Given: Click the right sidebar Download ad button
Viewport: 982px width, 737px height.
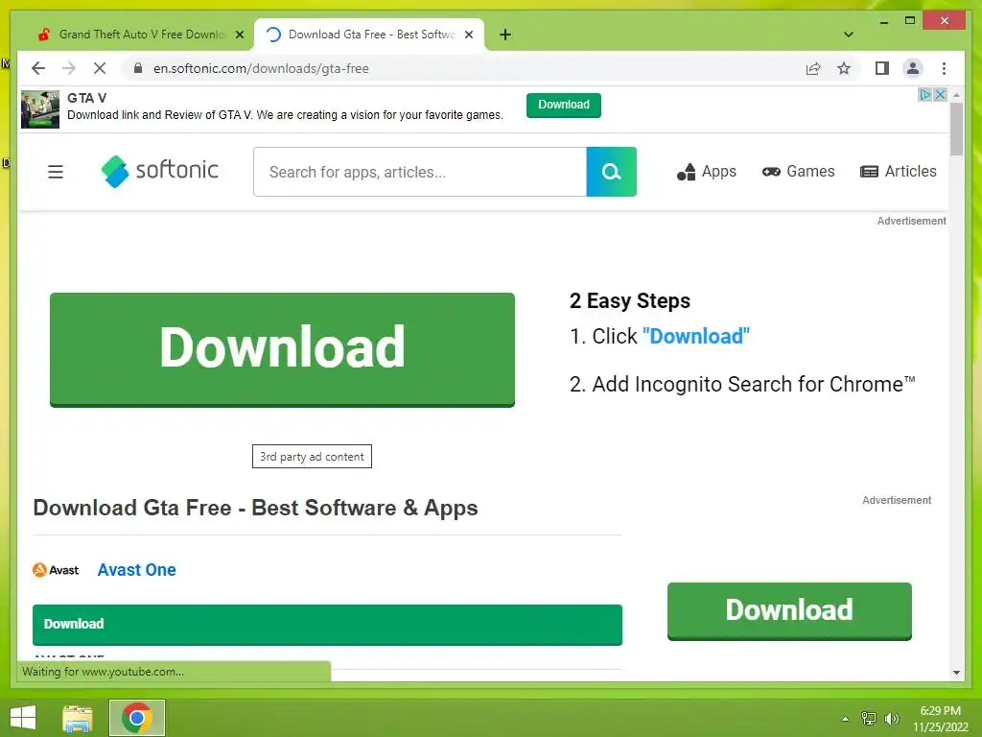Looking at the screenshot, I should click(x=789, y=611).
